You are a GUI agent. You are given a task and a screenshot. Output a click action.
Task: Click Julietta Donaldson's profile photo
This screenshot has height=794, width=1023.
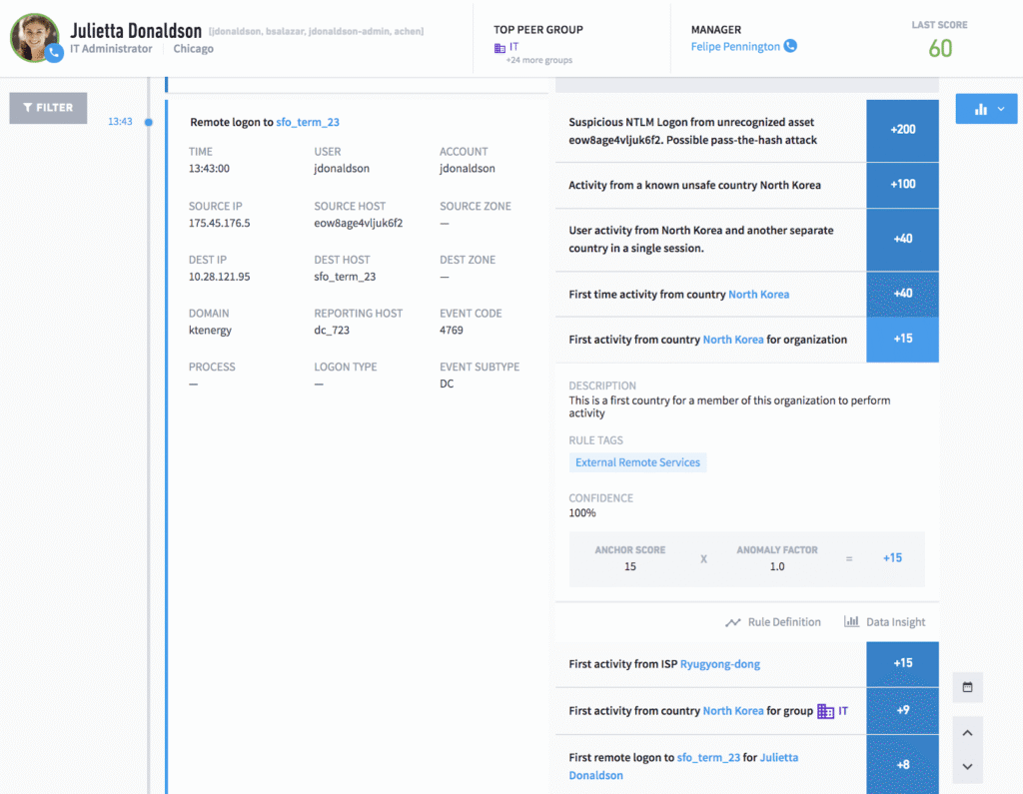click(34, 37)
